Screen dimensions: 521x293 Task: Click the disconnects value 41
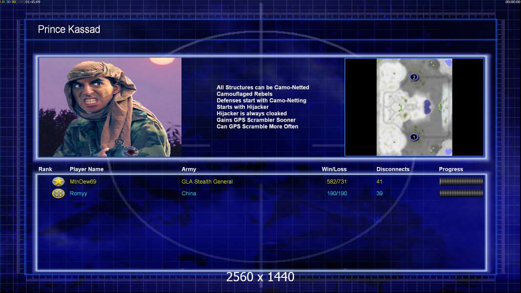coord(379,182)
